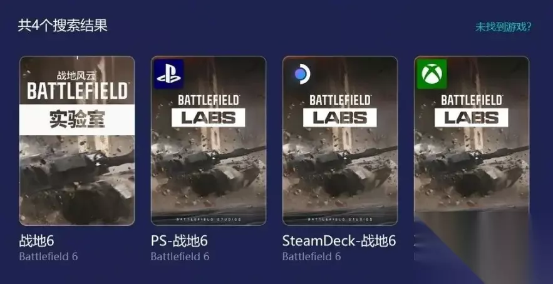Click Battlefield 6 subtitle below PS-战地6
This screenshot has height=284, width=553.
pos(180,256)
